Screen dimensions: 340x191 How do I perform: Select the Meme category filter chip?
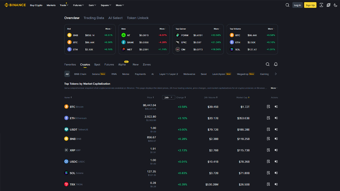tap(126, 74)
